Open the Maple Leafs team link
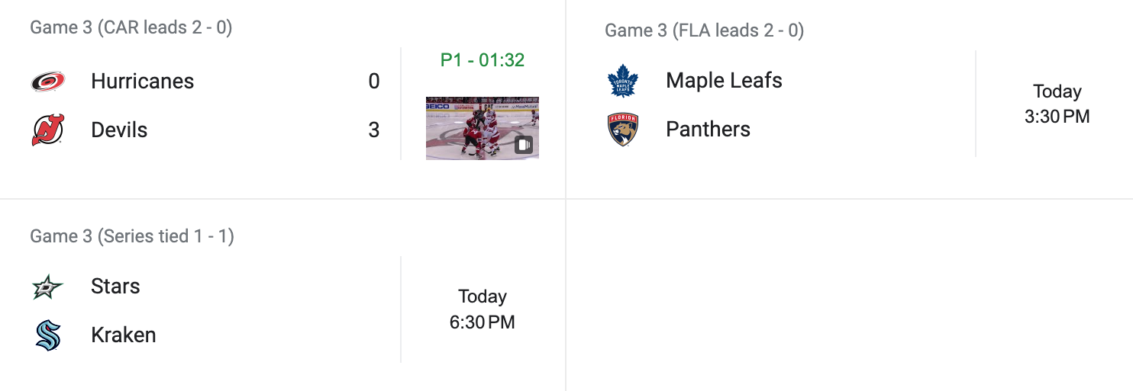This screenshot has height=391, width=1133. tap(724, 81)
